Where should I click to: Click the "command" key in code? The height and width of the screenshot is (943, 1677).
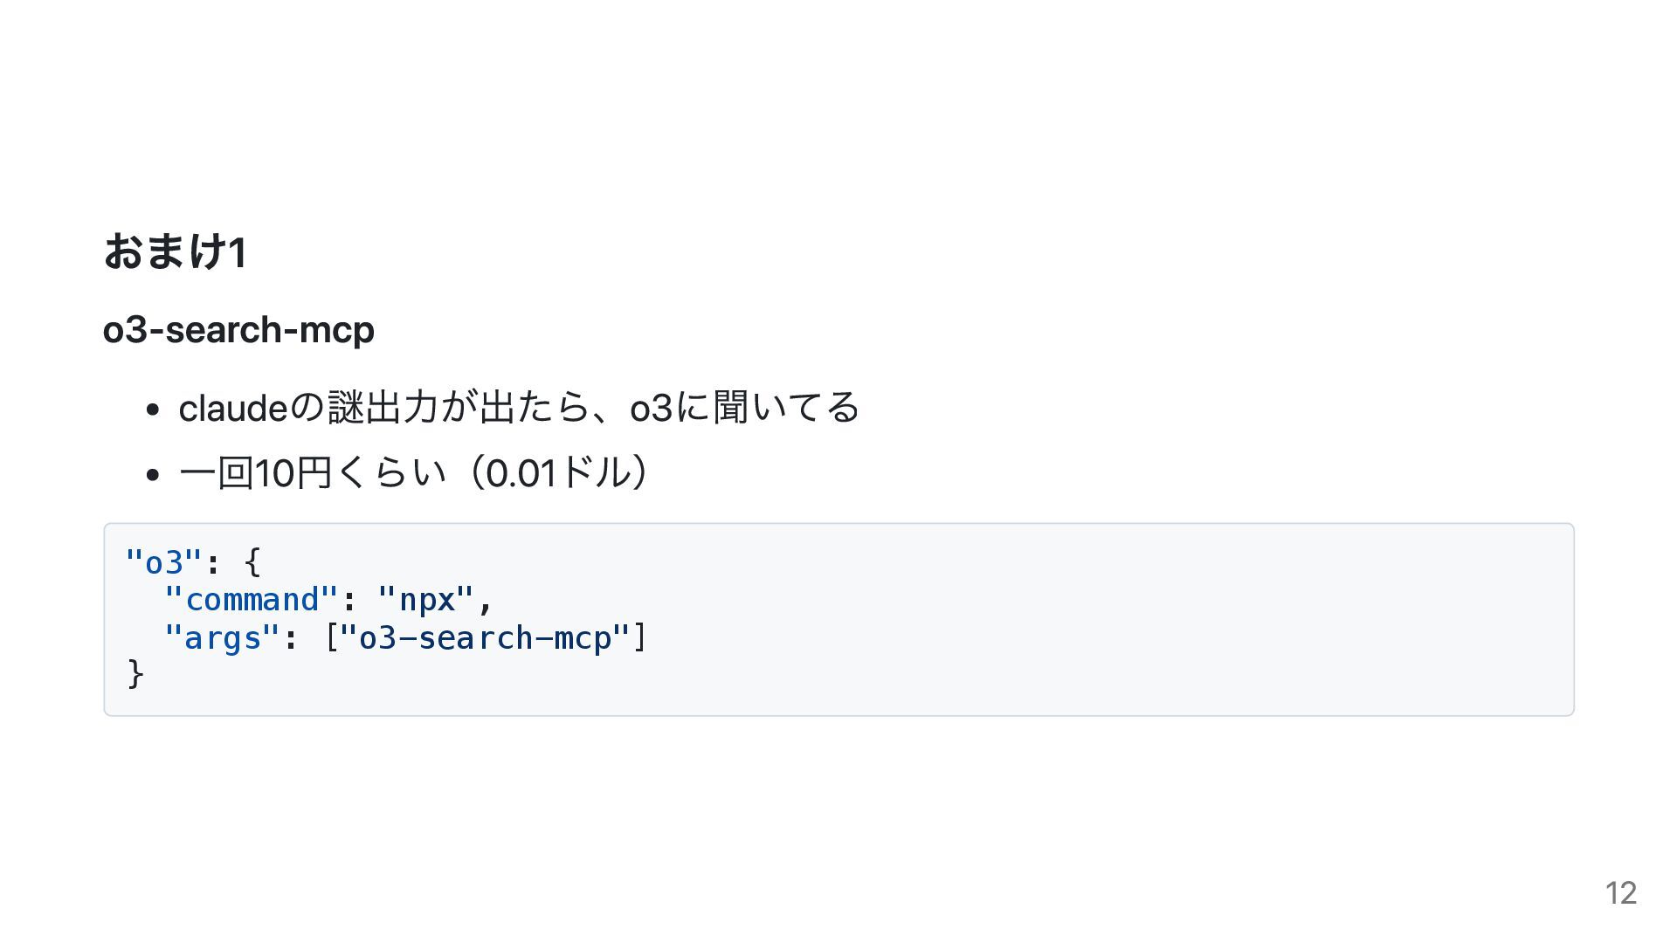point(251,600)
